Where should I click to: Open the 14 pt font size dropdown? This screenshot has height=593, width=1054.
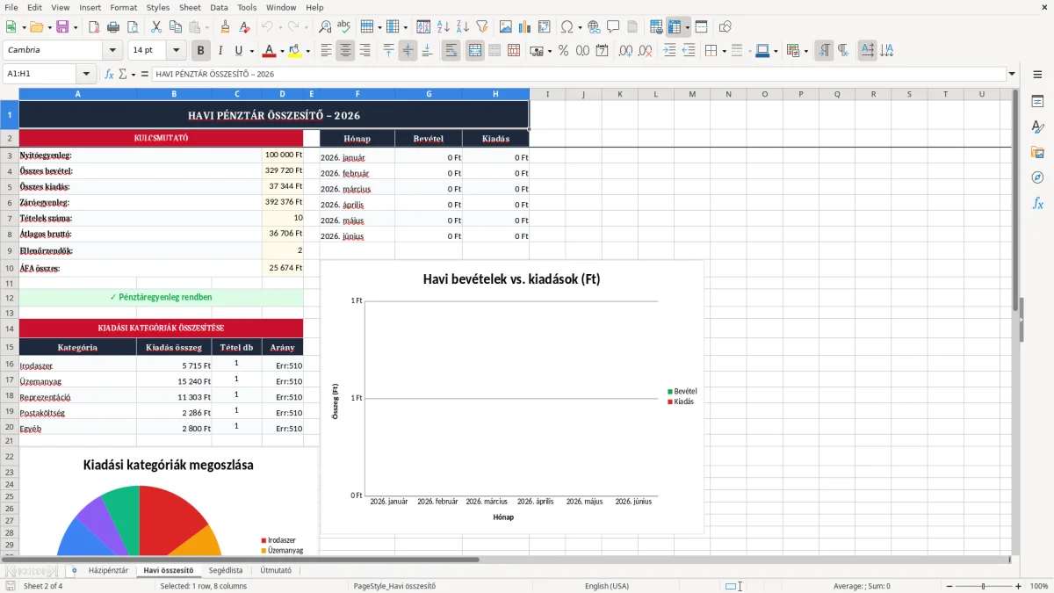point(177,51)
